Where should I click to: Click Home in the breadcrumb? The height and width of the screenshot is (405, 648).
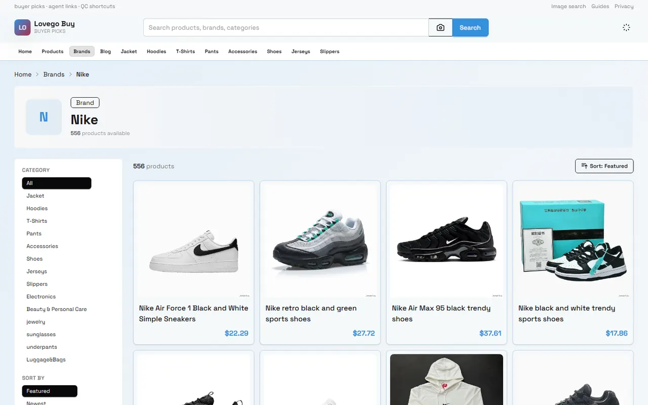click(x=23, y=74)
